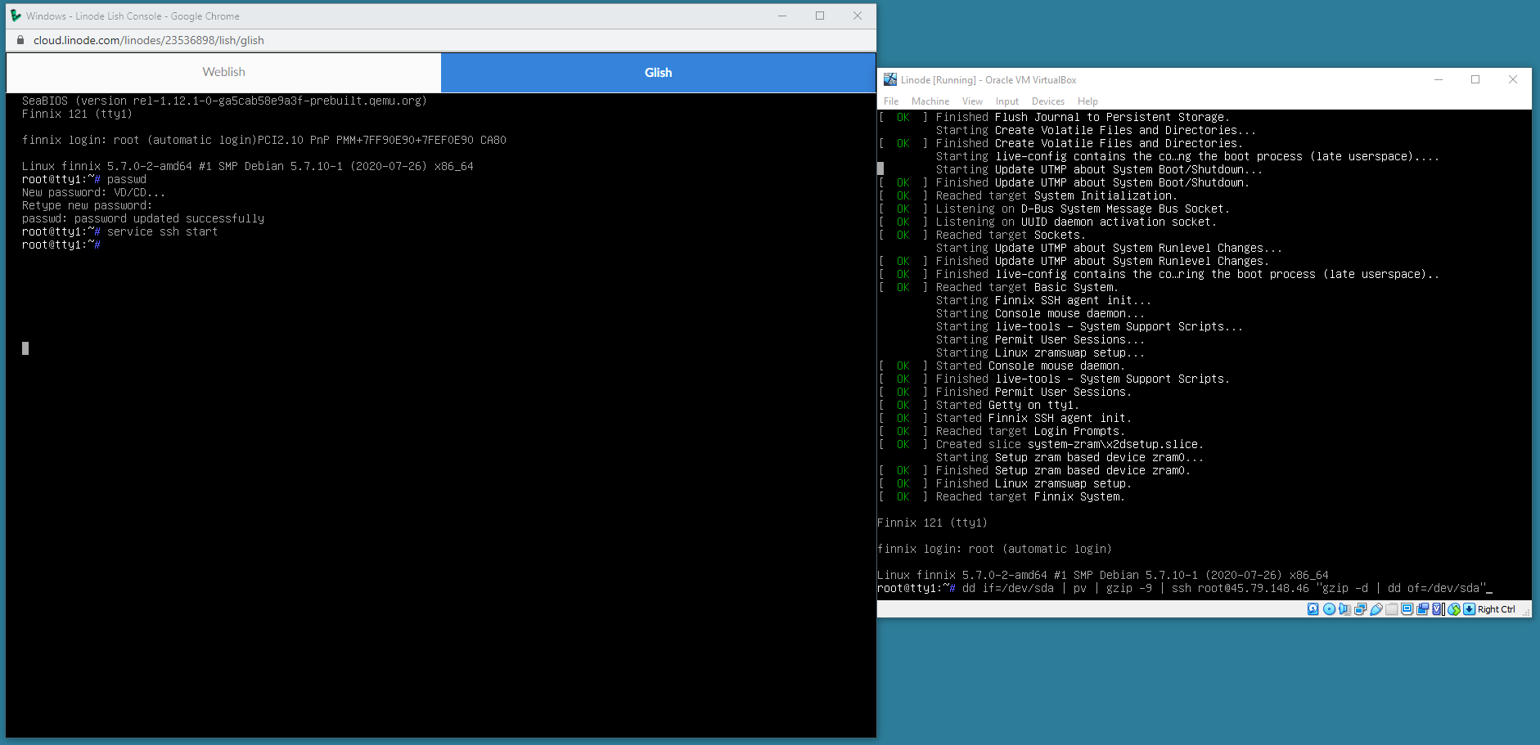Open the Machine menu in VirtualBox
The height and width of the screenshot is (745, 1540).
(930, 101)
